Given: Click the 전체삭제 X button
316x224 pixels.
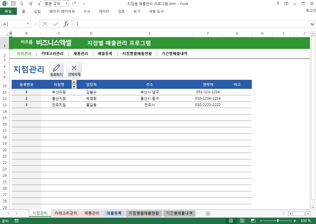Looking at the screenshot, I should coord(74,70).
